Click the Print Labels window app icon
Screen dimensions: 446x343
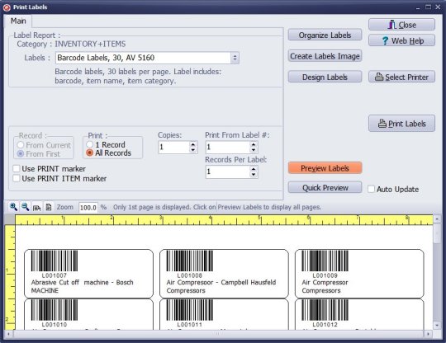[7, 7]
